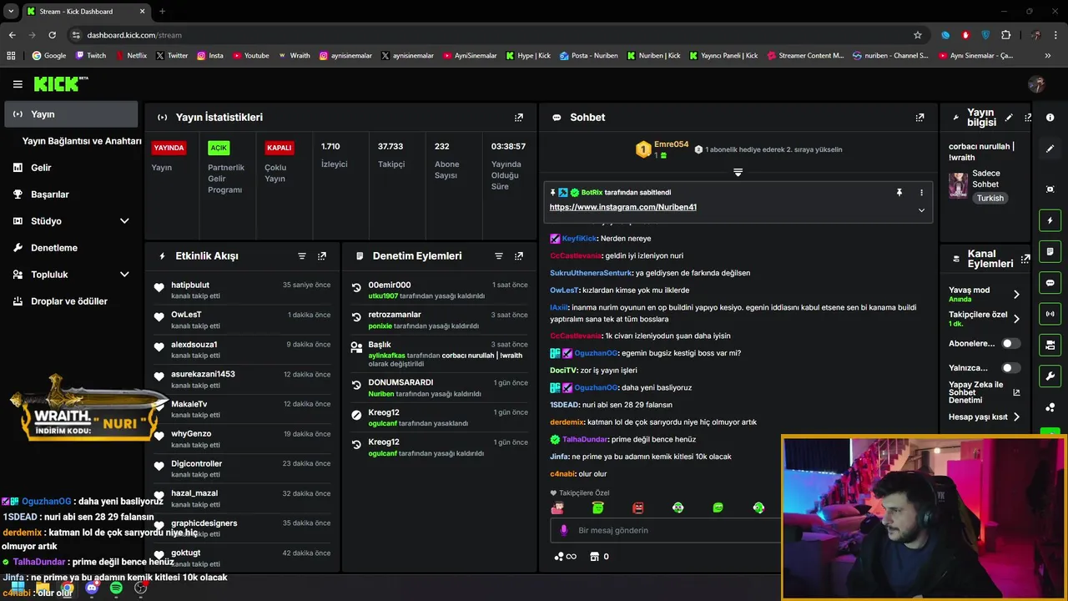1068x601 pixels.
Task: Open hatipbulut in the activity feed
Action: tap(190, 285)
